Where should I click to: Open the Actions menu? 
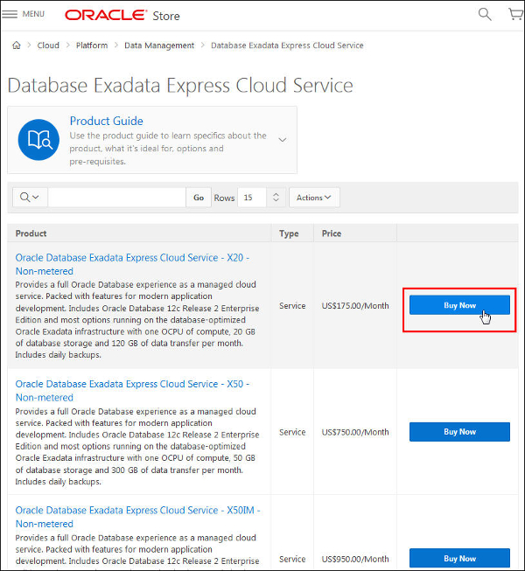[314, 198]
